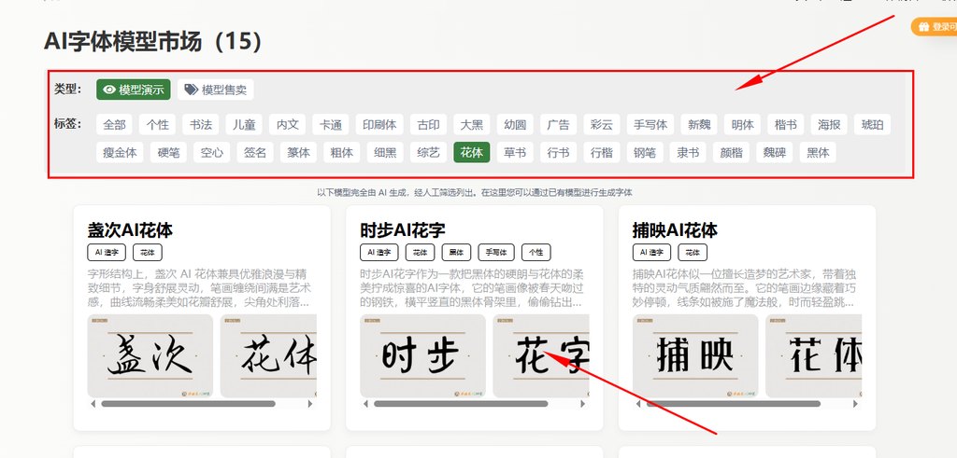Click the 个性 badge on 时步AI花字 card
Screen dimensions: 957x458
(536, 252)
